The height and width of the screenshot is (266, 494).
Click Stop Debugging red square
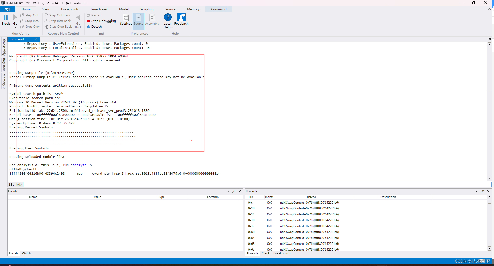tap(88, 21)
